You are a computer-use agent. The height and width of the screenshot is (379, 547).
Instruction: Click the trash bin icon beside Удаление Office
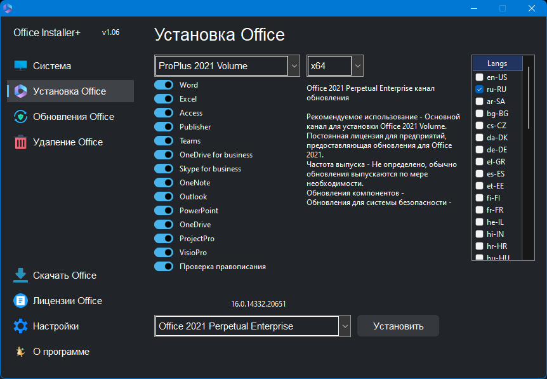point(21,142)
